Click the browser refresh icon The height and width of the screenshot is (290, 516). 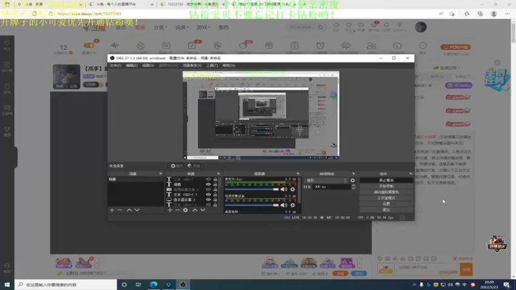pos(35,14)
